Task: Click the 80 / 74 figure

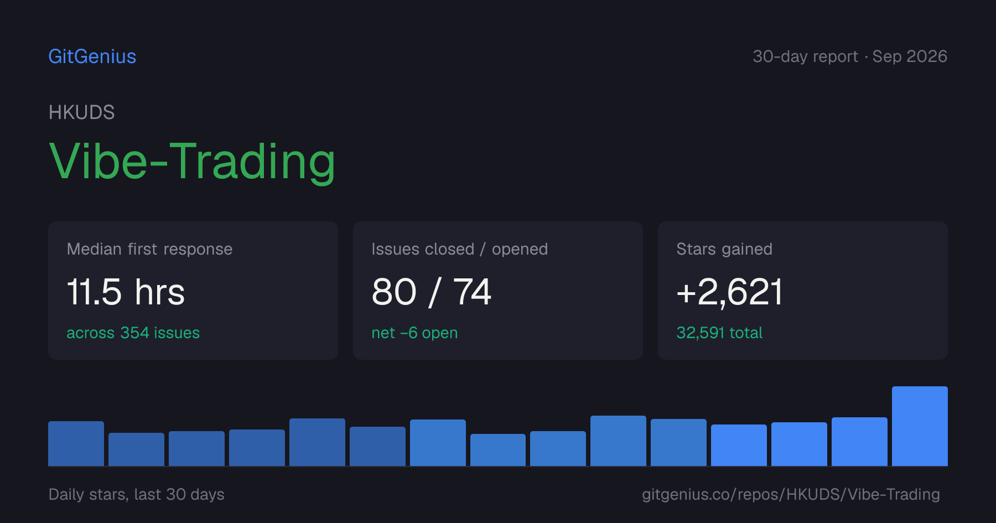Action: point(432,292)
